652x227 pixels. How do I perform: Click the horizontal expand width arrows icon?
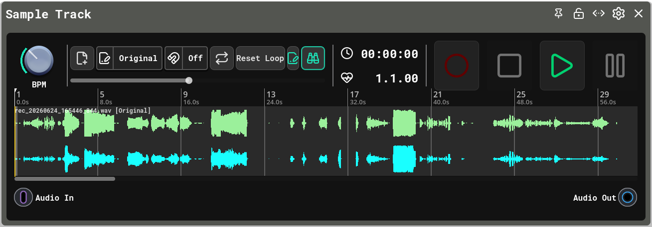pyautogui.click(x=599, y=13)
